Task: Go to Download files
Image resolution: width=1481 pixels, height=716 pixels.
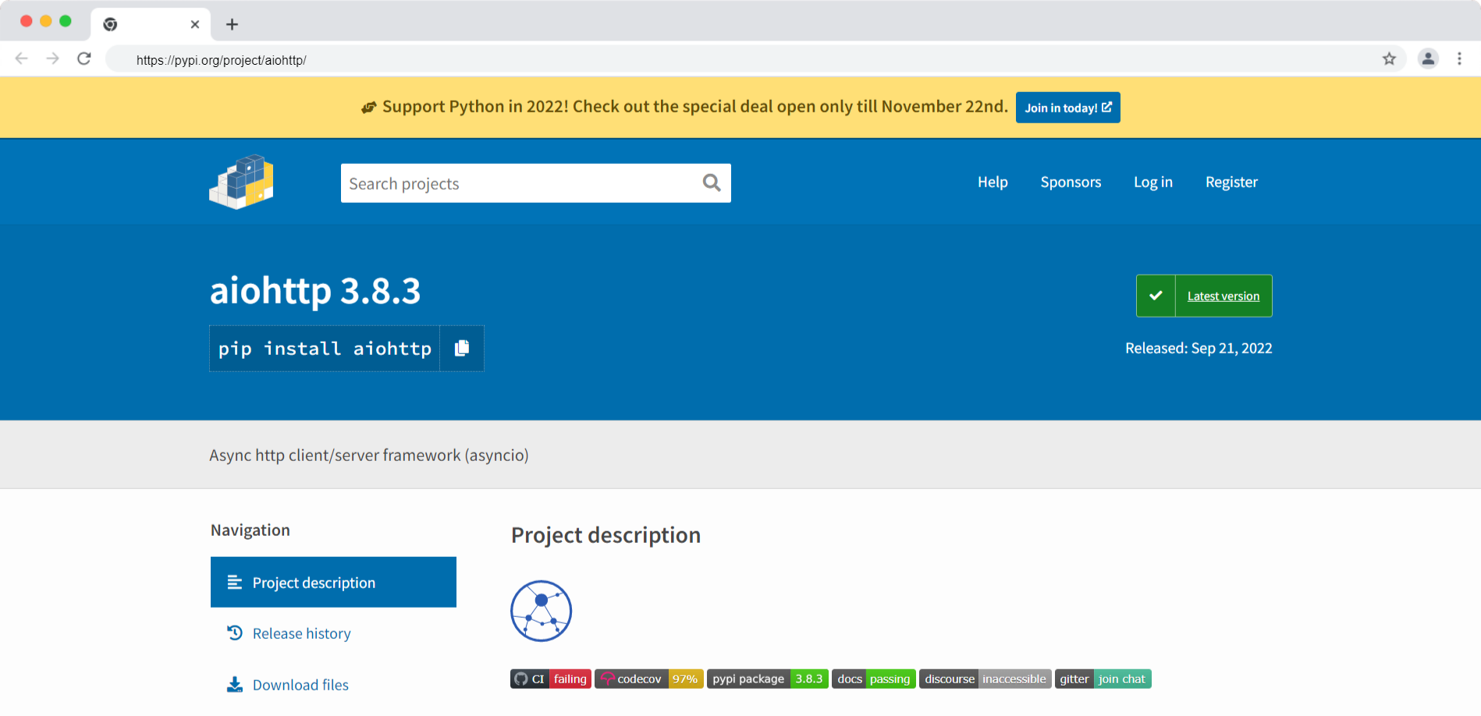Action: [x=300, y=685]
